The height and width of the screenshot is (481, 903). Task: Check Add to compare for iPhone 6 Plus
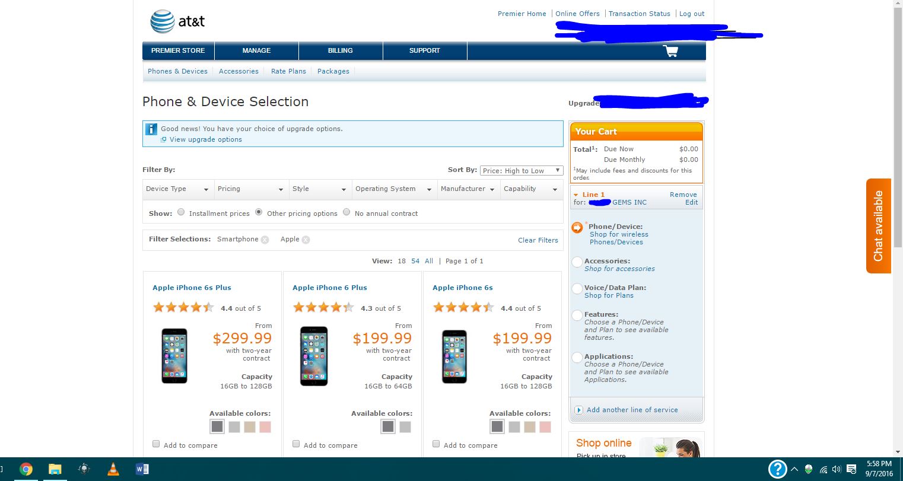click(296, 444)
